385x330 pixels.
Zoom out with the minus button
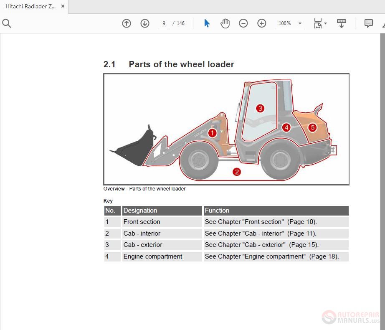pos(243,23)
